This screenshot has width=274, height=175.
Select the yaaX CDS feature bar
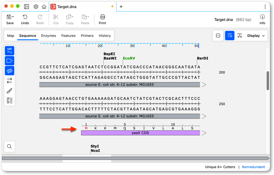[141, 133]
